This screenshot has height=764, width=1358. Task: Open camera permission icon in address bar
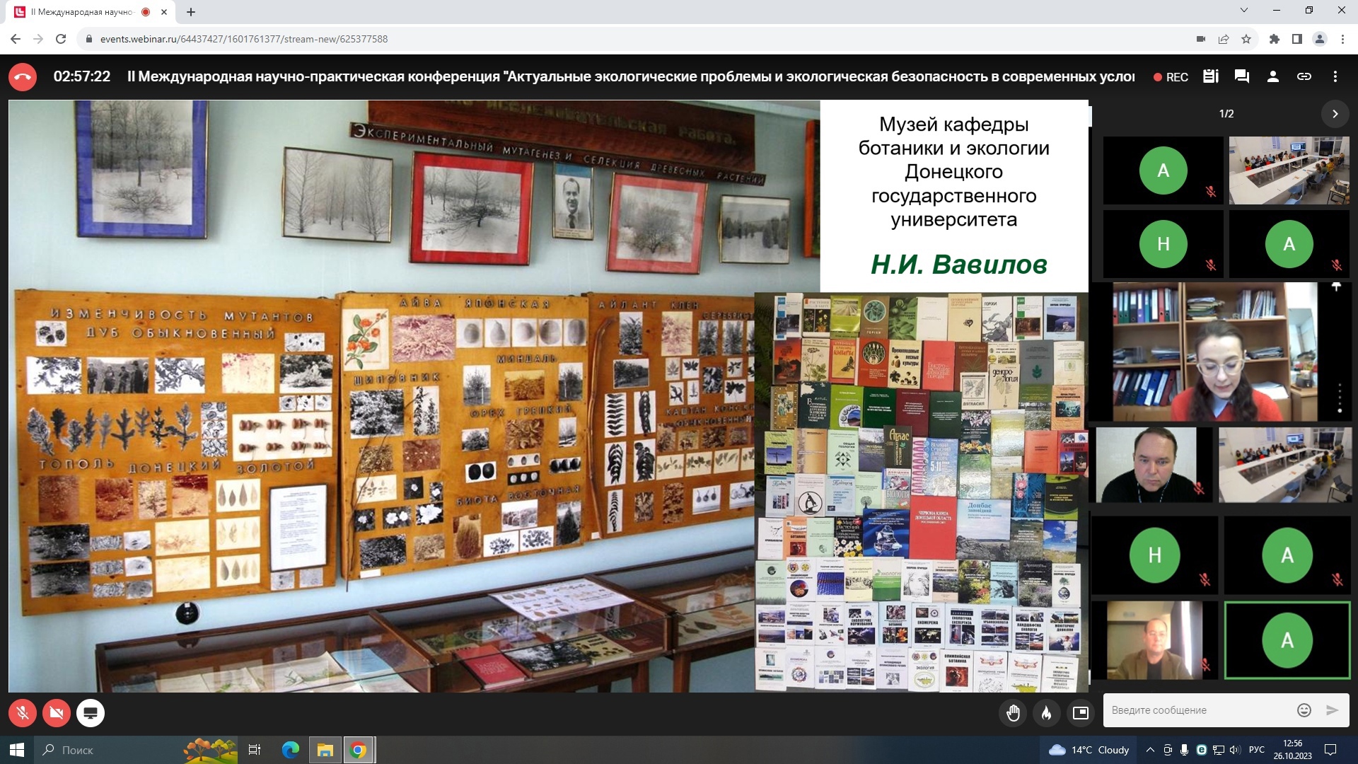(1201, 39)
